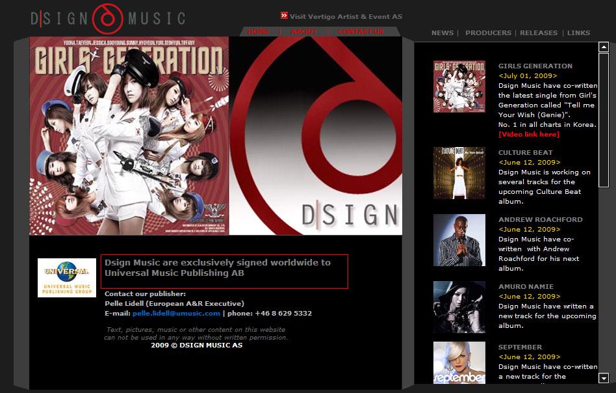Select LINKS in the top menu

point(578,33)
